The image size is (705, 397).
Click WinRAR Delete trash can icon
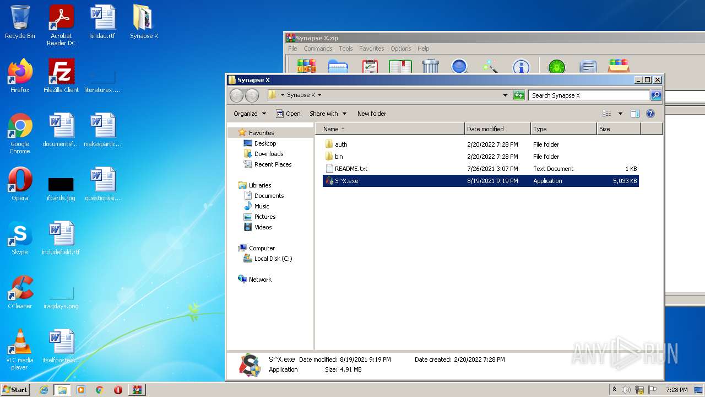(431, 66)
